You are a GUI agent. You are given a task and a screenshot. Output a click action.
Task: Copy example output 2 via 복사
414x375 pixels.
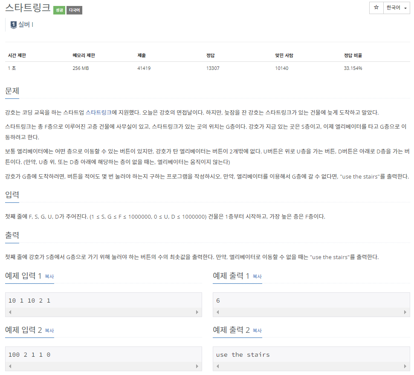[257, 330]
